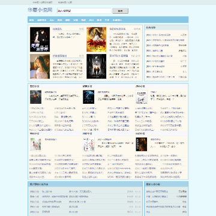The height and width of the screenshot is (216, 216).
Task: Open the second link in the top gray bar
Action: 65,2
